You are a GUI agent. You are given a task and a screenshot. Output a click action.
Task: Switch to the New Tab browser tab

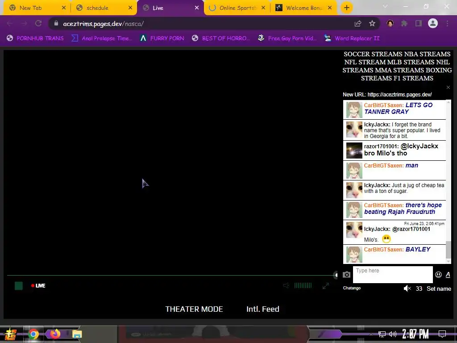pos(37,8)
